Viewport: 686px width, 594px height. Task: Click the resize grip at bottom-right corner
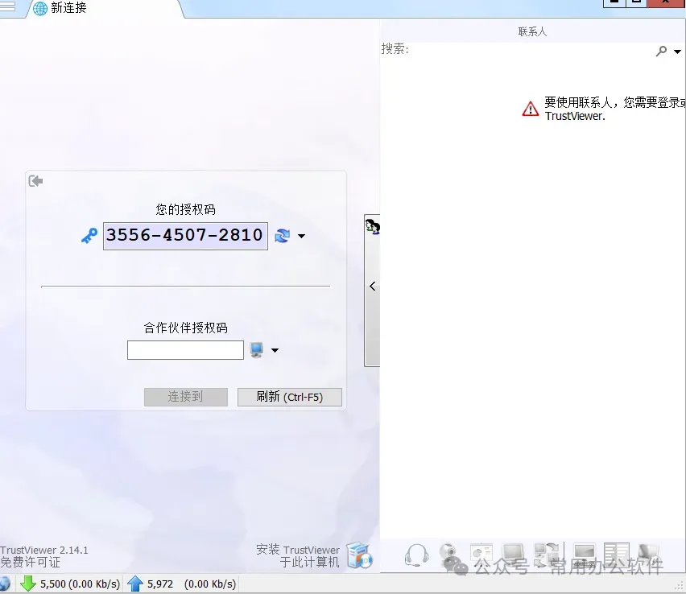(x=680, y=585)
